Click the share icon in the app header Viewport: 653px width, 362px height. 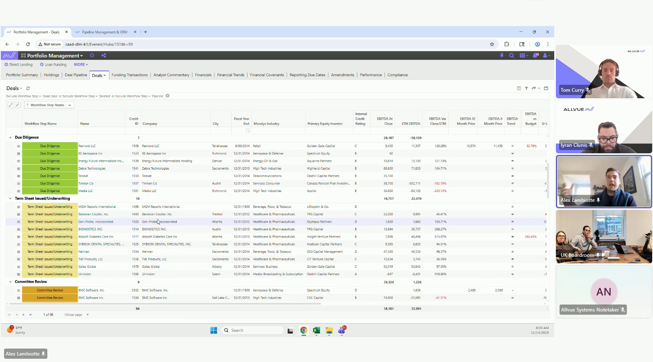tap(104, 55)
